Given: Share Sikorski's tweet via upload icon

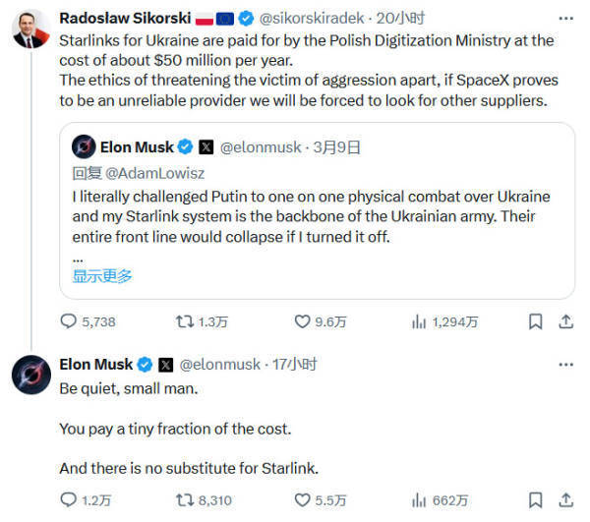Looking at the screenshot, I should [566, 321].
